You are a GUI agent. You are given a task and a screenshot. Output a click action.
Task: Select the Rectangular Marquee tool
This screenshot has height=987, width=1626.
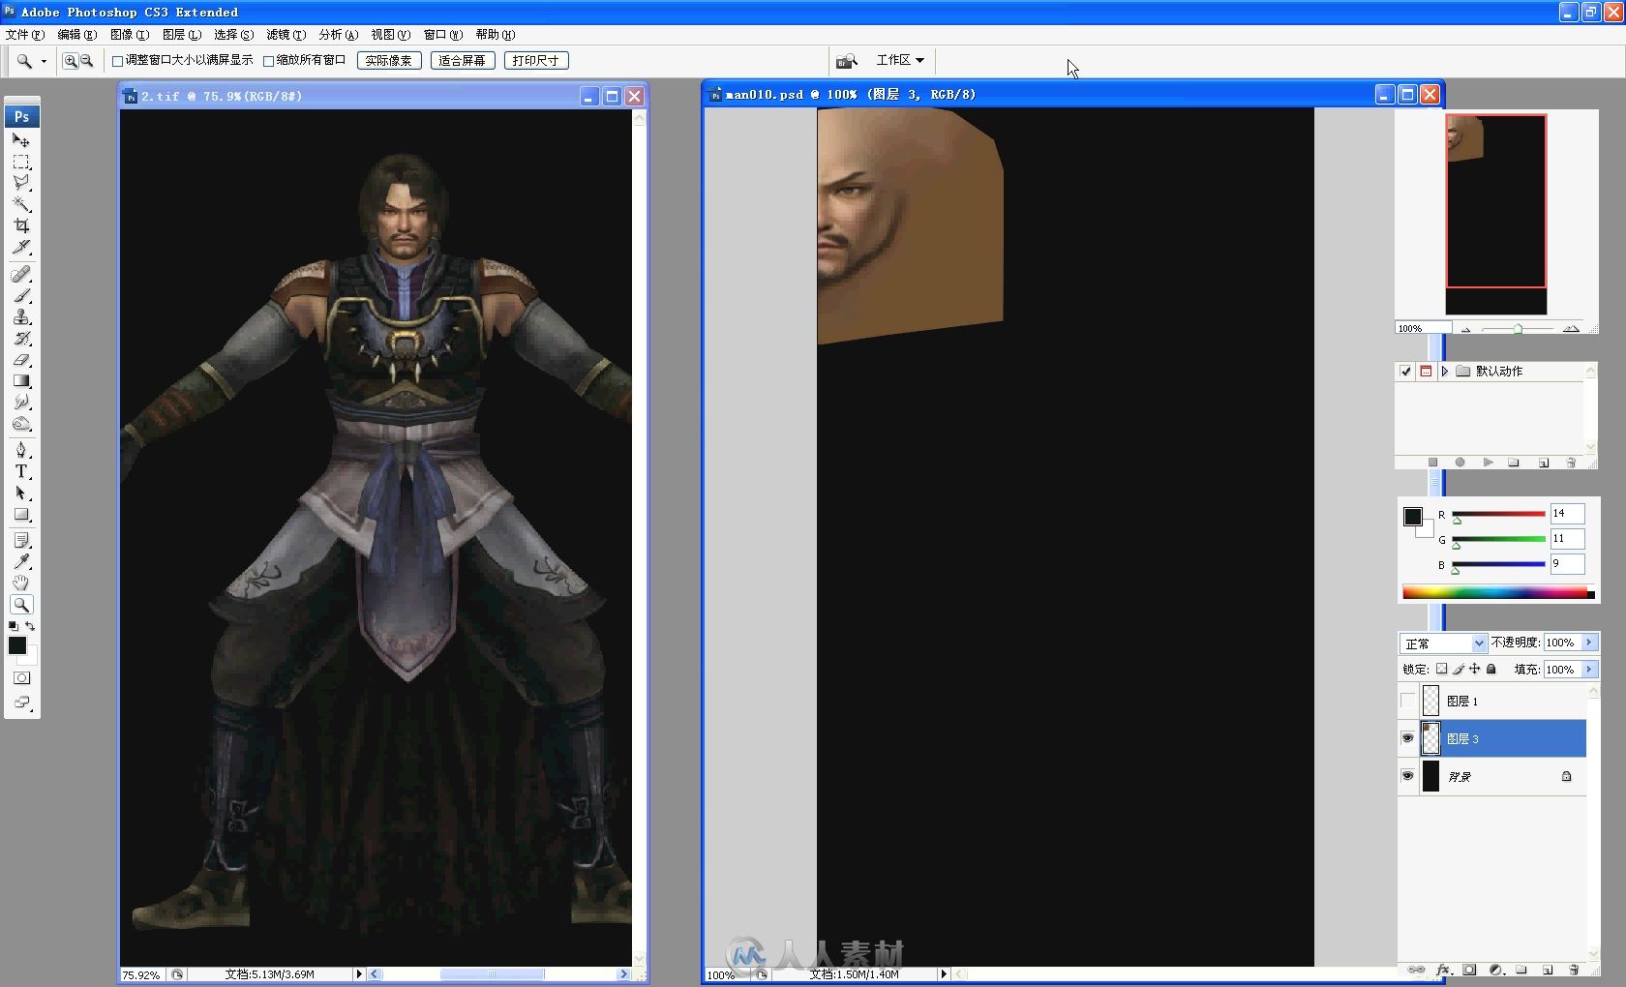(x=21, y=162)
